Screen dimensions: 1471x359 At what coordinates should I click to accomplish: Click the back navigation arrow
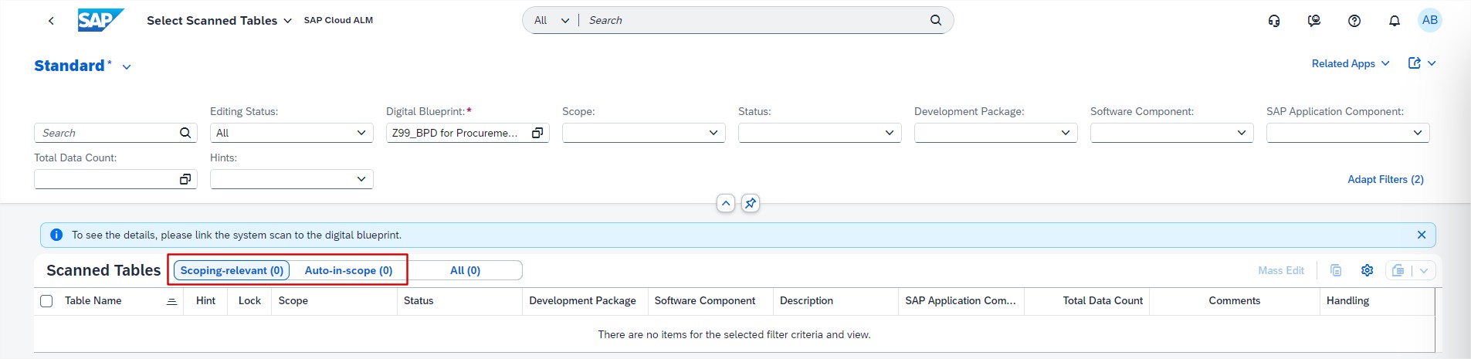[x=51, y=21]
